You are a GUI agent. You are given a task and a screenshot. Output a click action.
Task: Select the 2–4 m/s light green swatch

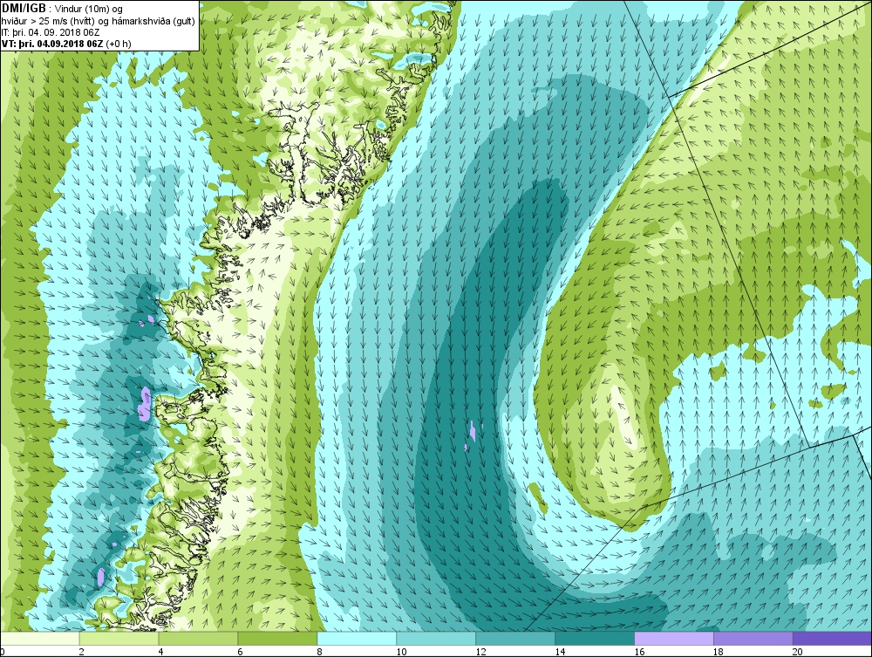[x=119, y=638]
